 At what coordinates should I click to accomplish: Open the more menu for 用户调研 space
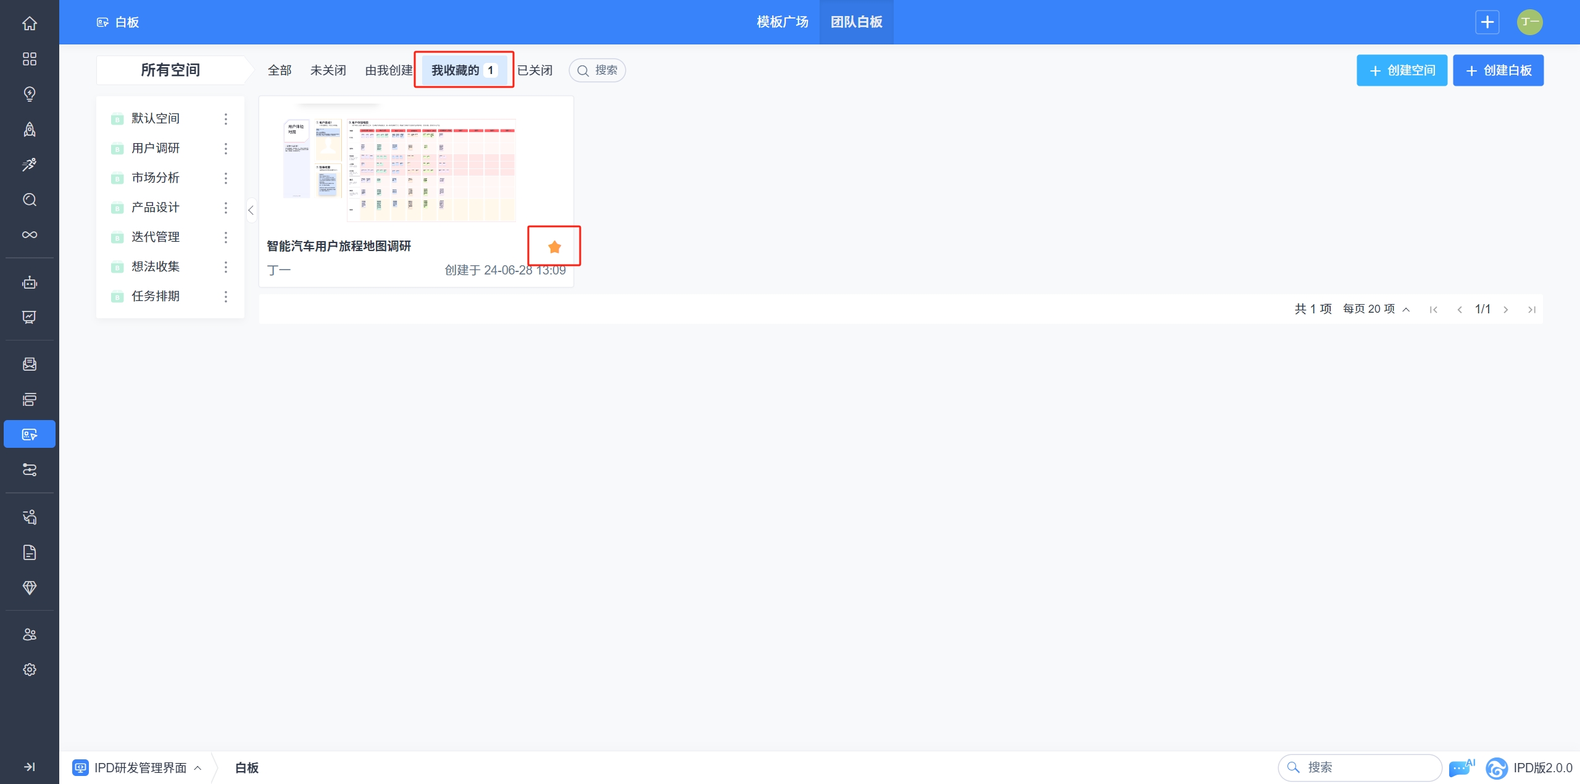pos(226,148)
